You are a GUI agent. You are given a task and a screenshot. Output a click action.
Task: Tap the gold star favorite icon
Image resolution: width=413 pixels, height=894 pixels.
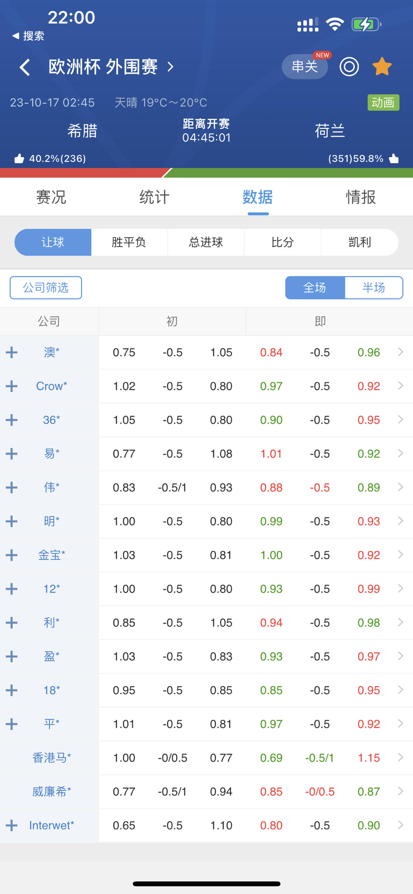pos(382,66)
